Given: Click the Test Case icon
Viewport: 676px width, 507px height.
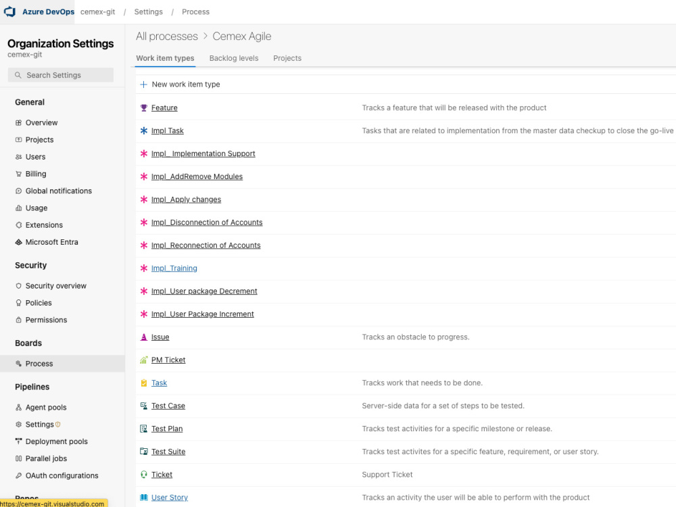Looking at the screenshot, I should 144,406.
